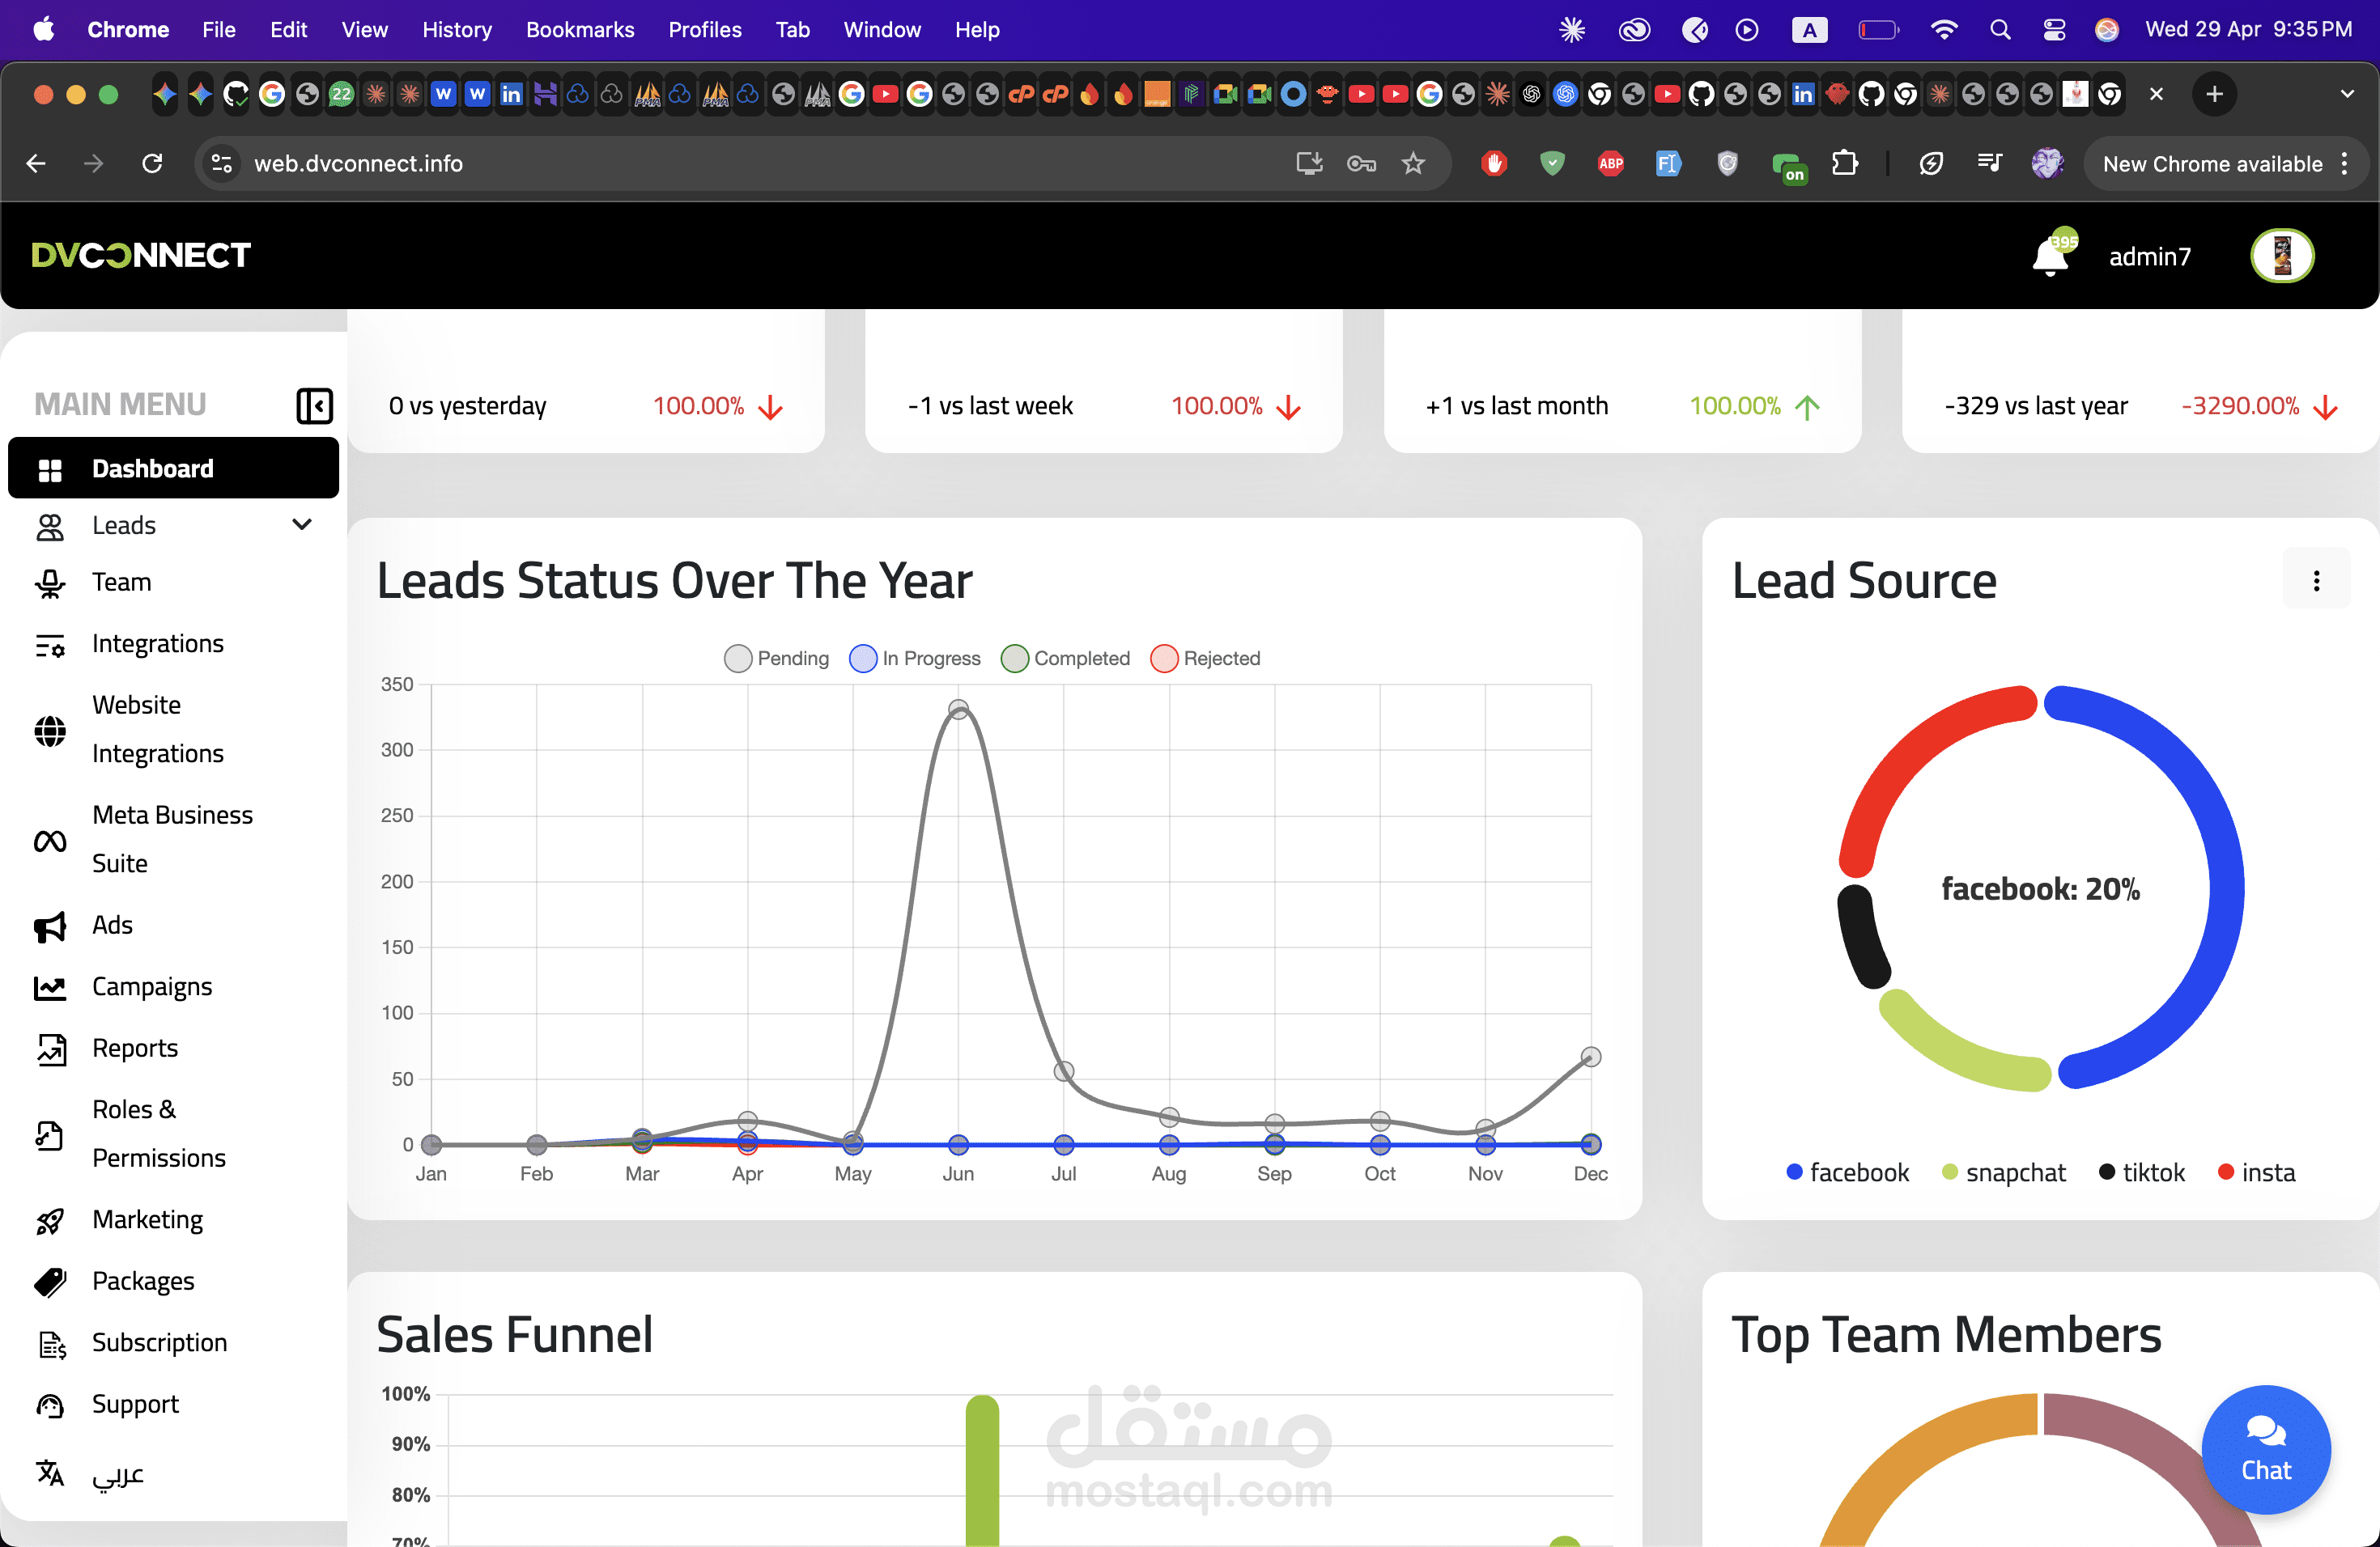The height and width of the screenshot is (1547, 2380).
Task: Toggle Pending series in legend
Action: [776, 659]
